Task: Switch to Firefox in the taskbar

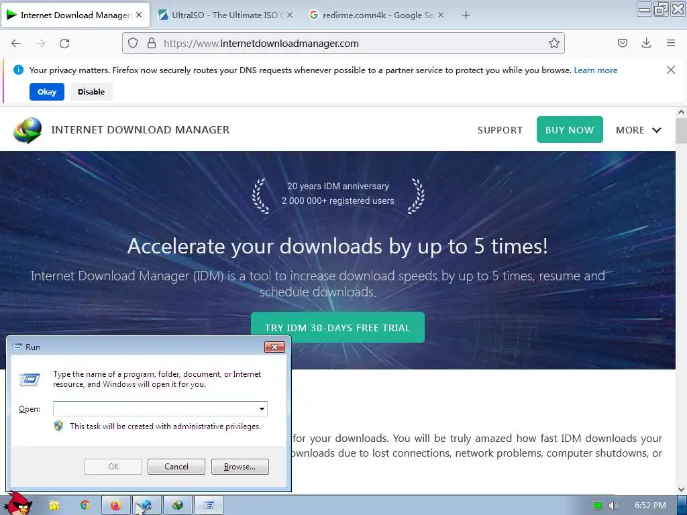Action: [x=116, y=506]
